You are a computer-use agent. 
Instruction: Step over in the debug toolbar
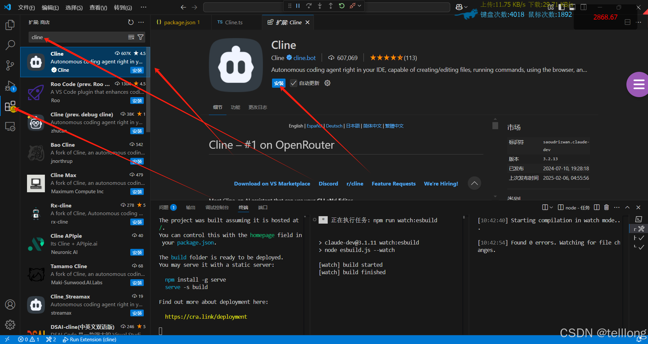point(309,6)
